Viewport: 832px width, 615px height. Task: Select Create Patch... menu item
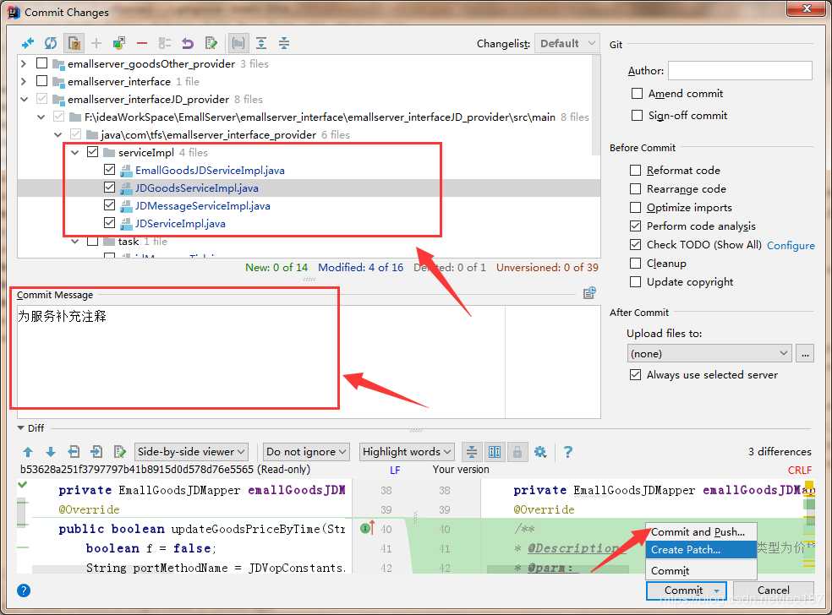(700, 550)
